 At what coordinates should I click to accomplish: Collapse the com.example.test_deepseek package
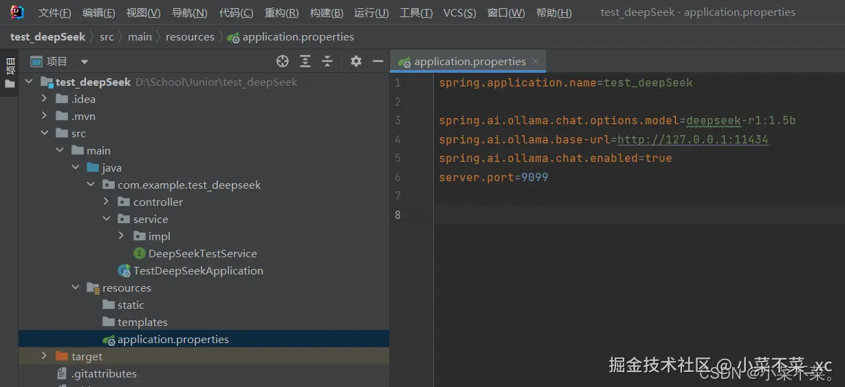(91, 185)
